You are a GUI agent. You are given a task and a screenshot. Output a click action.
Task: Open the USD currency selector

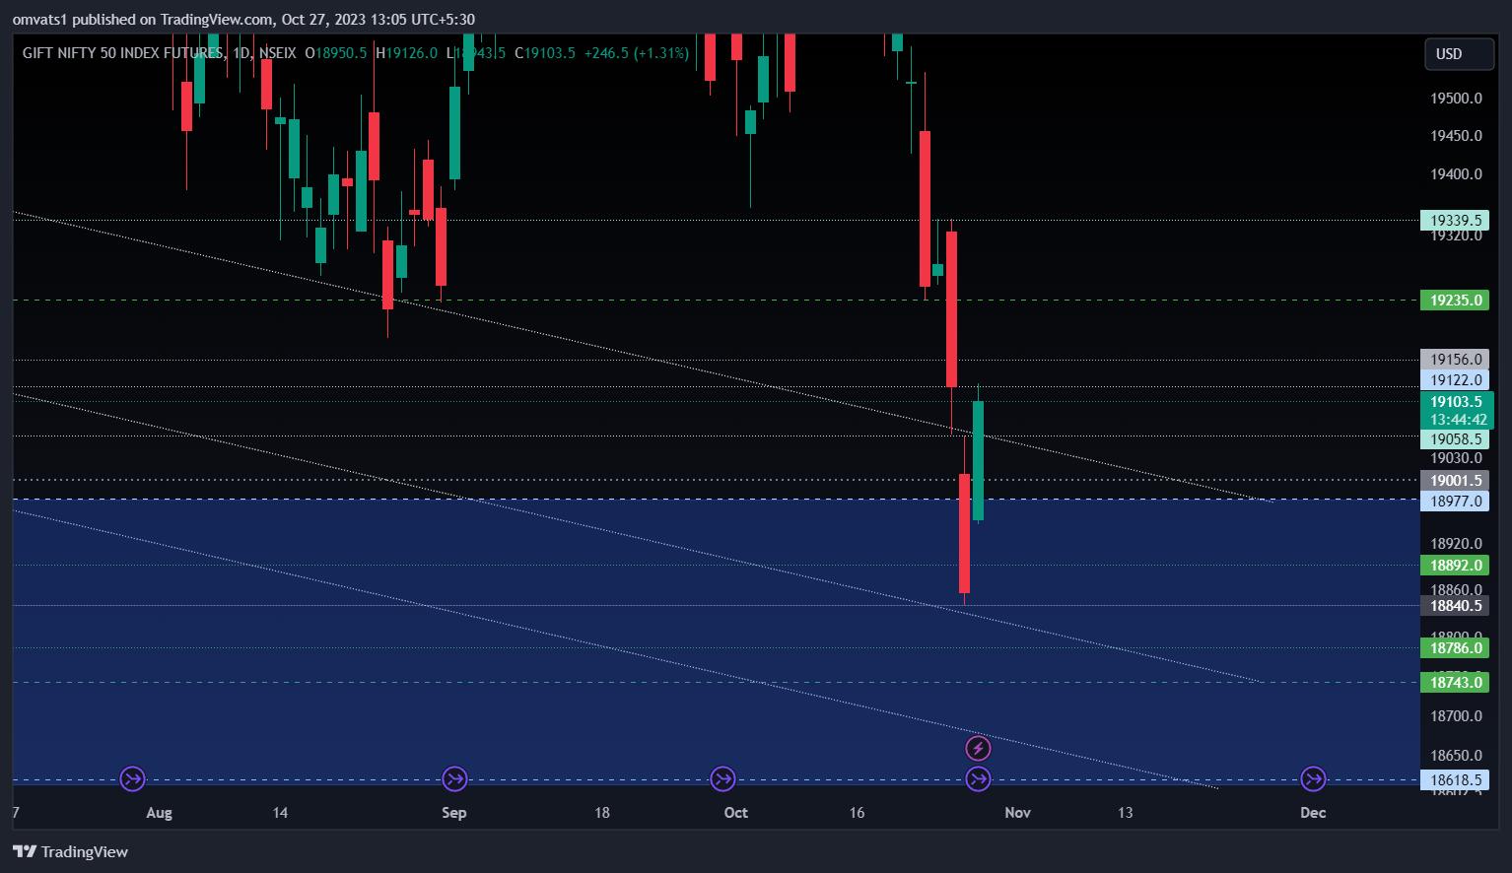tap(1460, 54)
